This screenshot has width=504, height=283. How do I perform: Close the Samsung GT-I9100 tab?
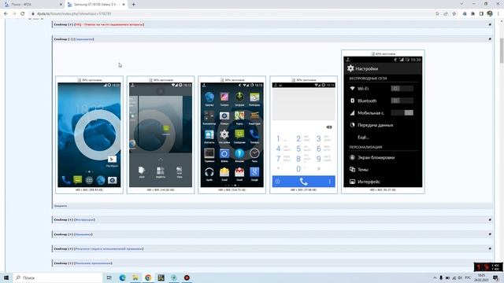coord(124,5)
